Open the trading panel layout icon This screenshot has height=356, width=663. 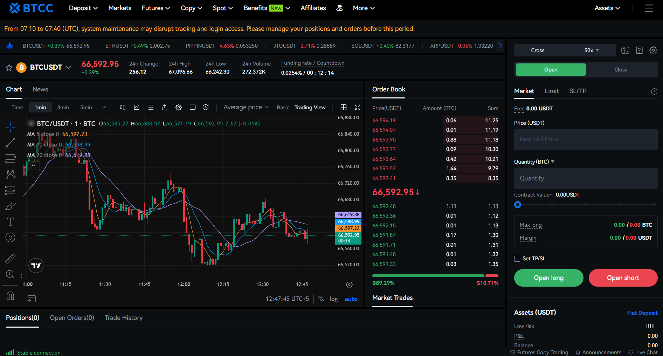pyautogui.click(x=625, y=50)
